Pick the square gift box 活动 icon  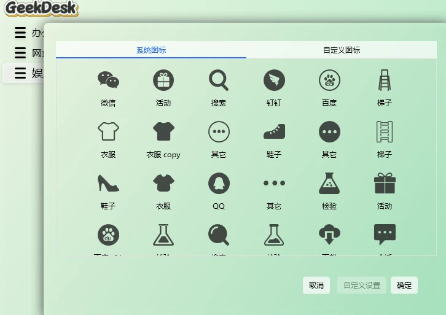385,184
